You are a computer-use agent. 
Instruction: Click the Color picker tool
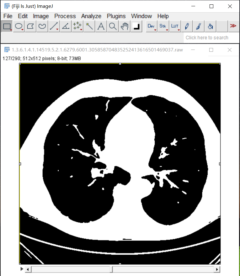click(136, 26)
